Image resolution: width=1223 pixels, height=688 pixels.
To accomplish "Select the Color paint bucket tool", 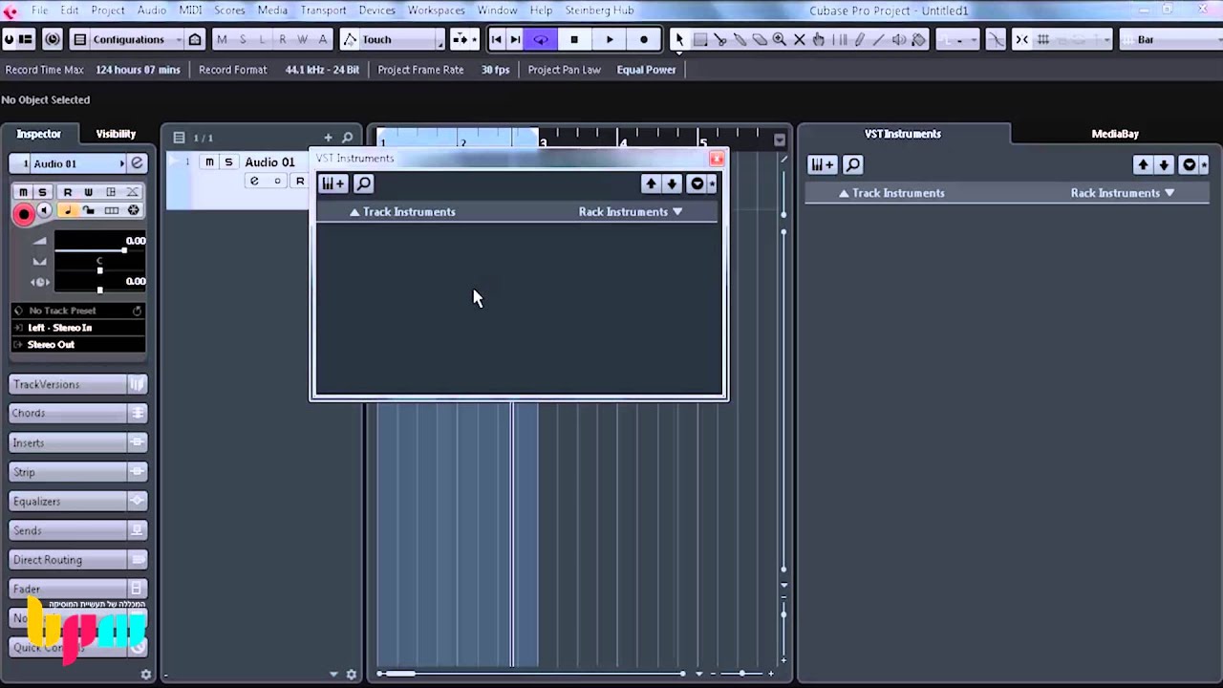I will [x=919, y=39].
